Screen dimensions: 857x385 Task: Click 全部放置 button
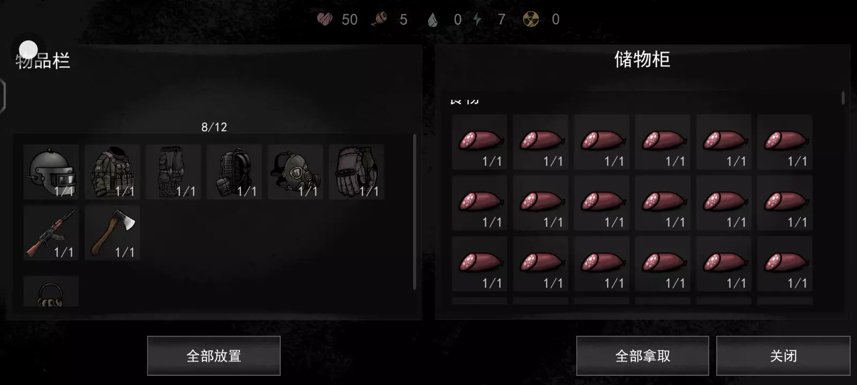[214, 356]
